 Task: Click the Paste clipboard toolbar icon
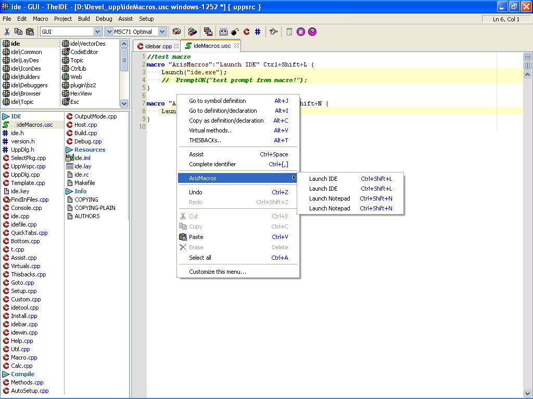30,32
